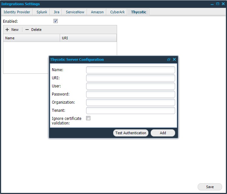227x194 pixels.
Task: Open the CyberArk tab
Action: (117, 12)
